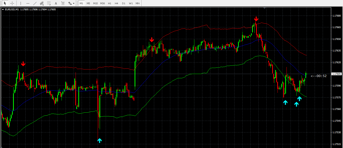This screenshot has height=148, width=343.
Task: Change timeframe to H1
Action: (109, 4)
